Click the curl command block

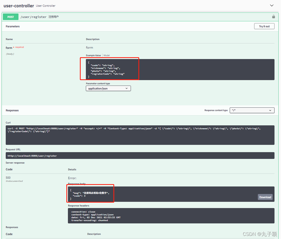pos(140,135)
